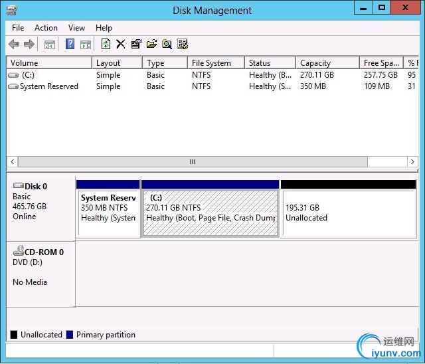425x364 pixels.
Task: Click the 109 MB free space cell
Action: (x=377, y=86)
